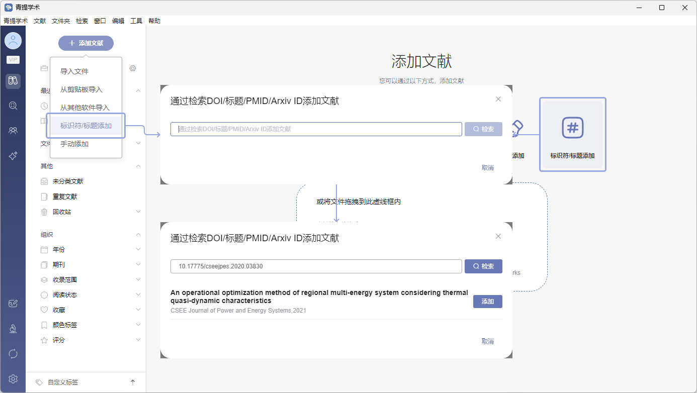Expand the 评分 group
The width and height of the screenshot is (697, 393).
138,340
